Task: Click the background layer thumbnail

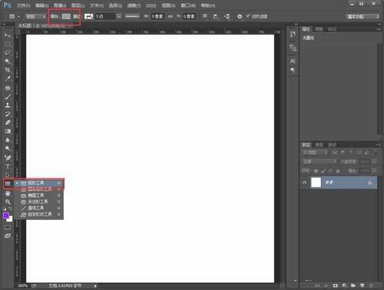Action: point(316,182)
